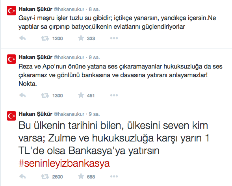Star the tweet with 451 favorites
This screenshot has width=232, height=186.
tap(81, 95)
